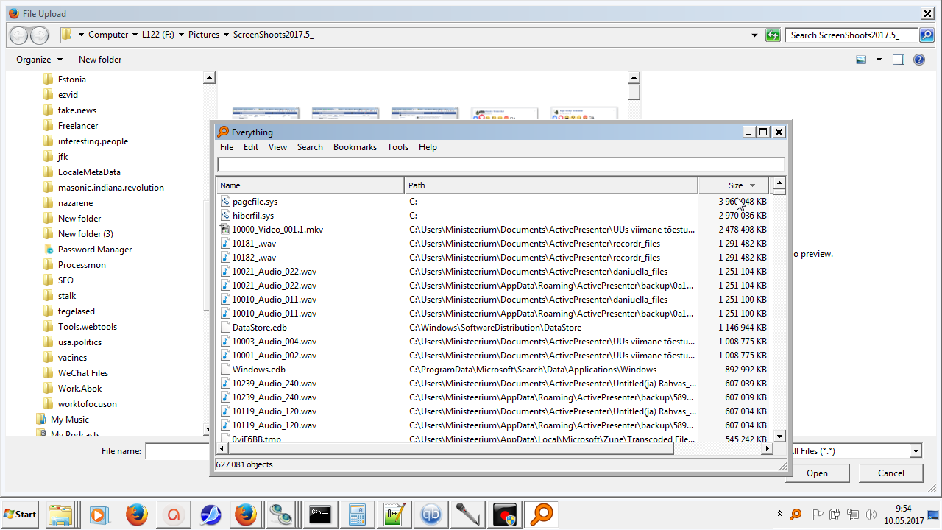Click the Open button

coord(817,473)
